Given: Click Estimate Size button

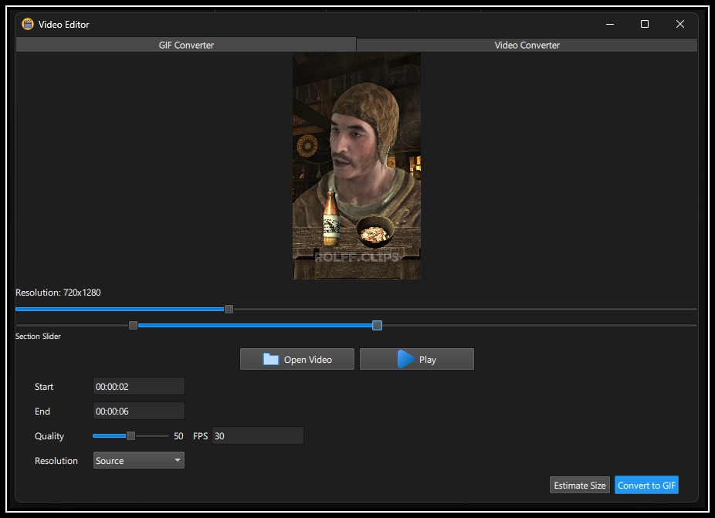Looking at the screenshot, I should pyautogui.click(x=580, y=485).
